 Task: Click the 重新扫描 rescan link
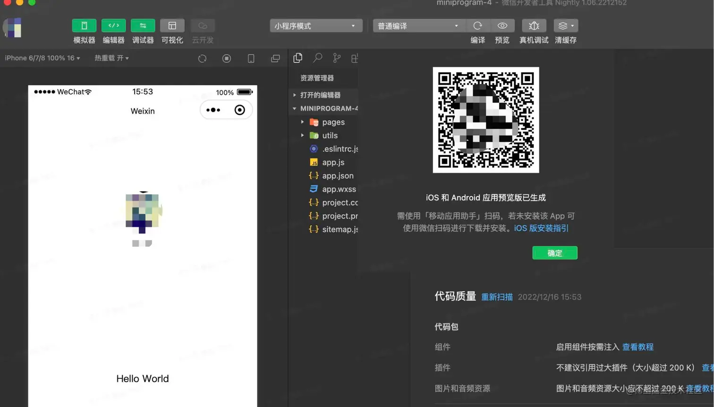point(497,297)
